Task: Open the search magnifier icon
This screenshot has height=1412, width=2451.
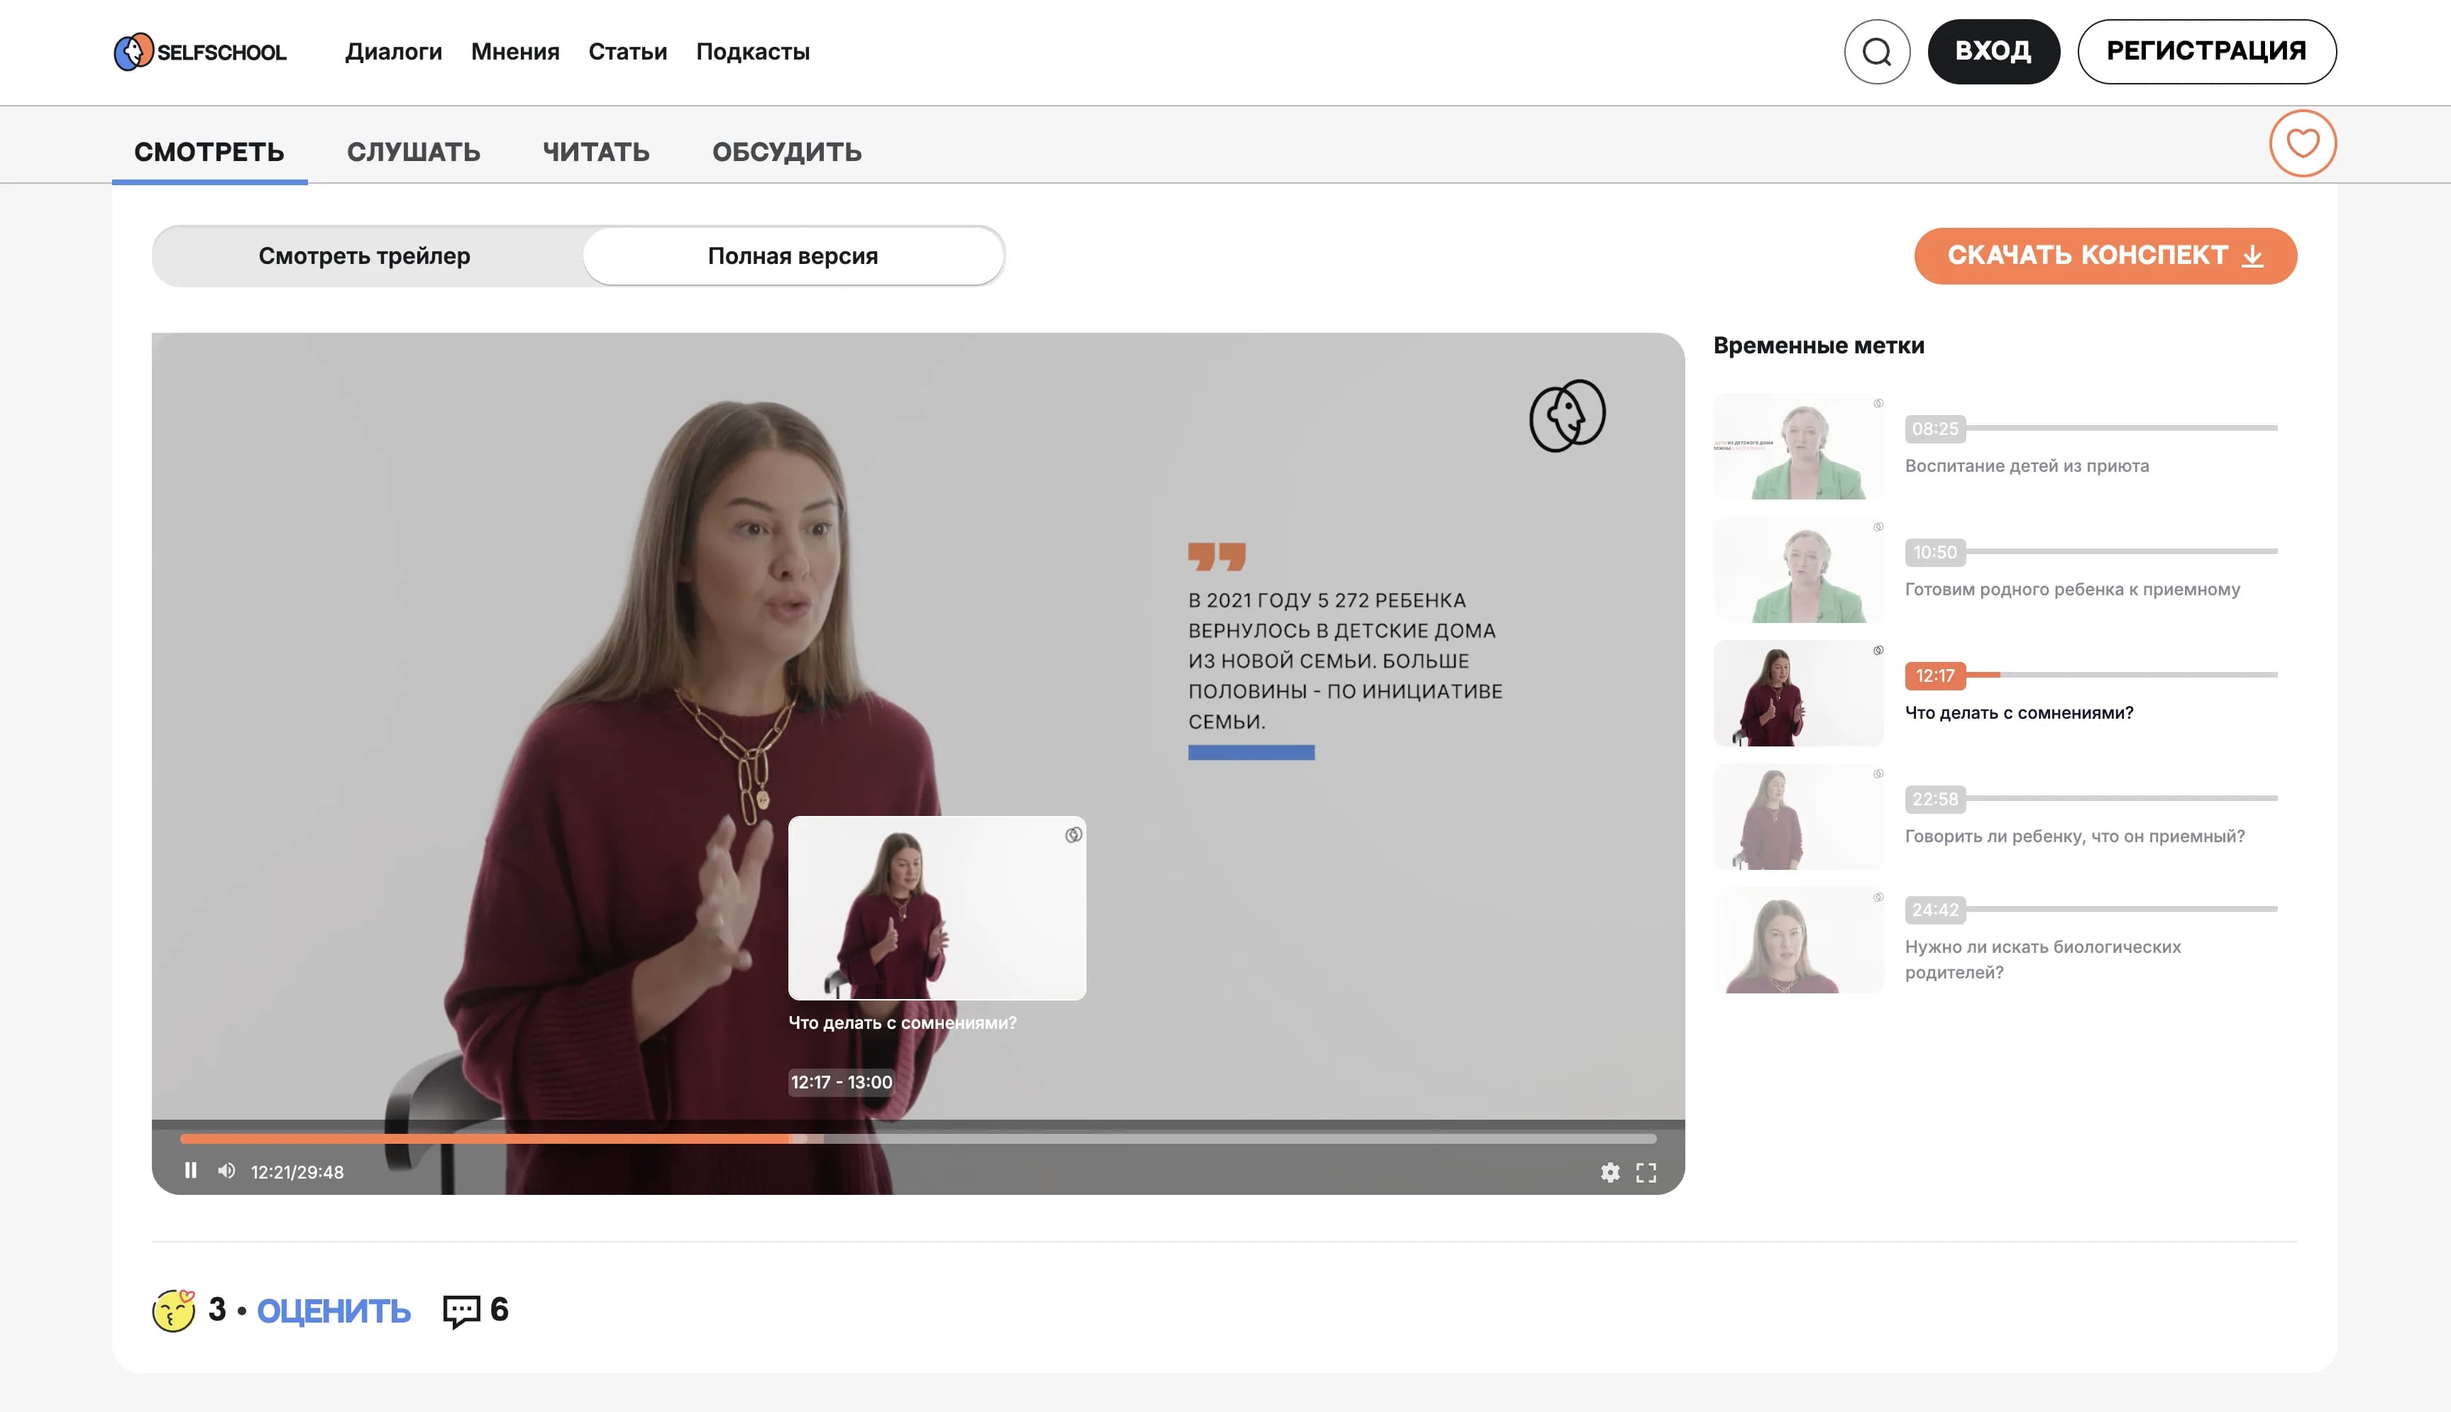Action: (x=1877, y=50)
